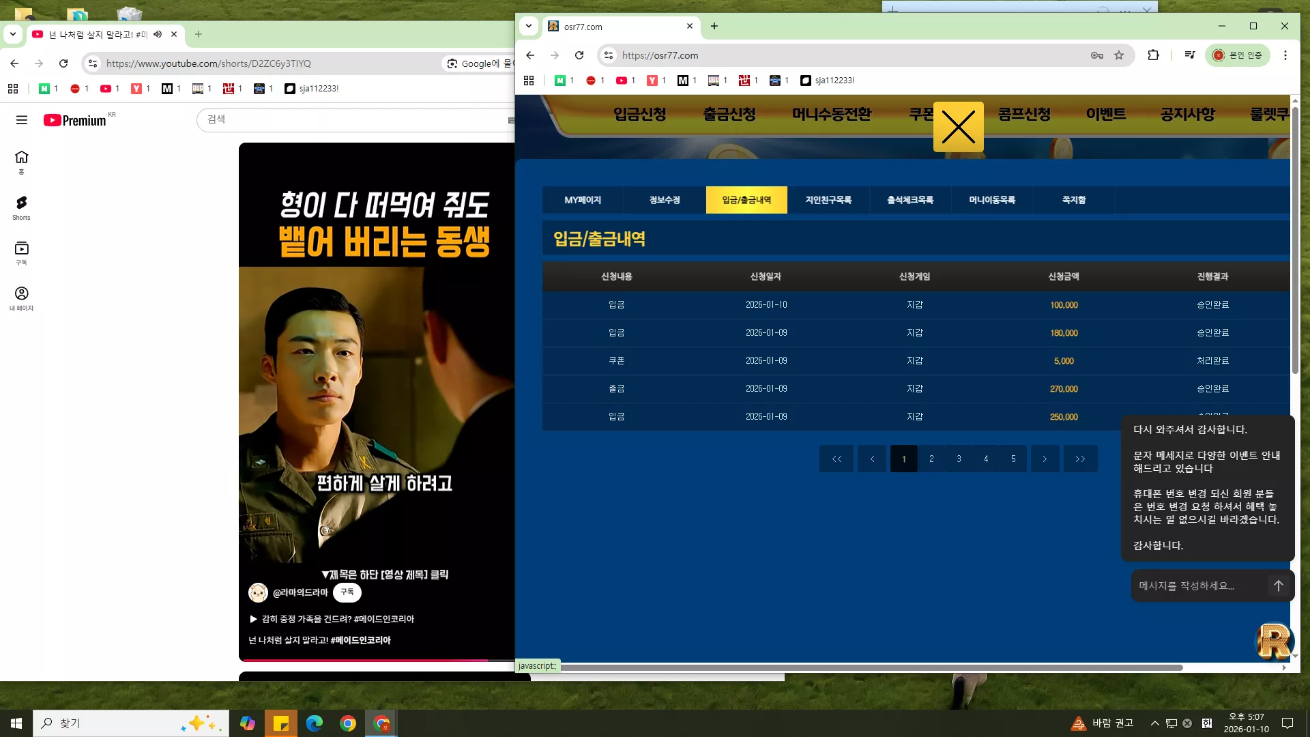
Task: Open Chrome three-dot menu in osr77 window
Action: pos(1285,55)
